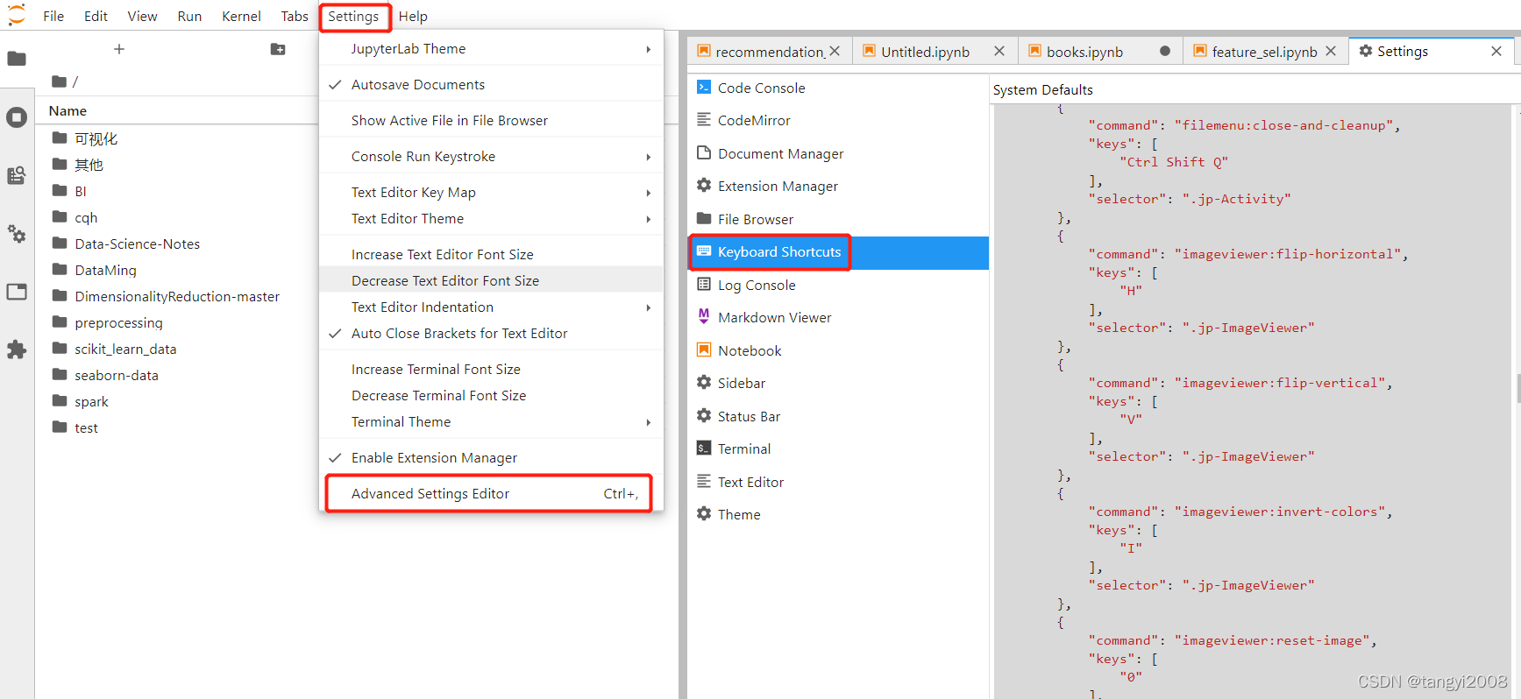Click the New Folder icon
The image size is (1521, 699).
point(278,49)
